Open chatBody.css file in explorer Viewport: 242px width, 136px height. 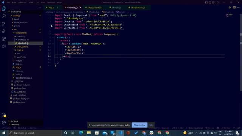tap(23, 40)
